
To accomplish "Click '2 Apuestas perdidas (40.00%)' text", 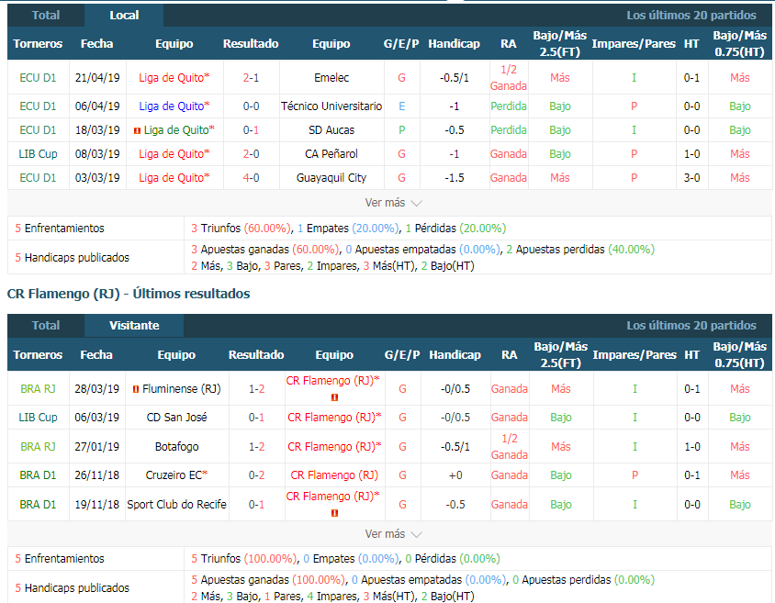I will tap(580, 250).
